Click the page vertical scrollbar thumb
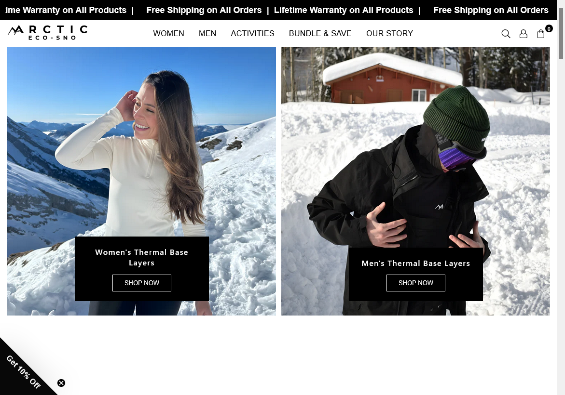The image size is (565, 395). point(561,33)
